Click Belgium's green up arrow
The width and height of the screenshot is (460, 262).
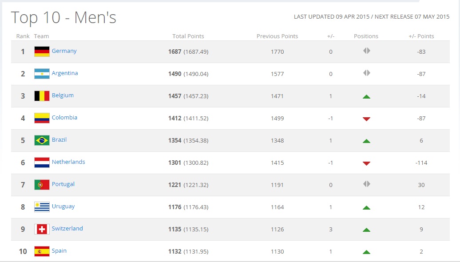pos(366,96)
